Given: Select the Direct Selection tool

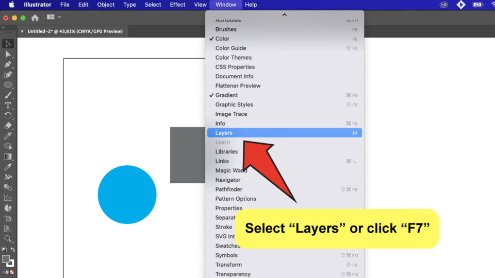Looking at the screenshot, I should pos(8,54).
